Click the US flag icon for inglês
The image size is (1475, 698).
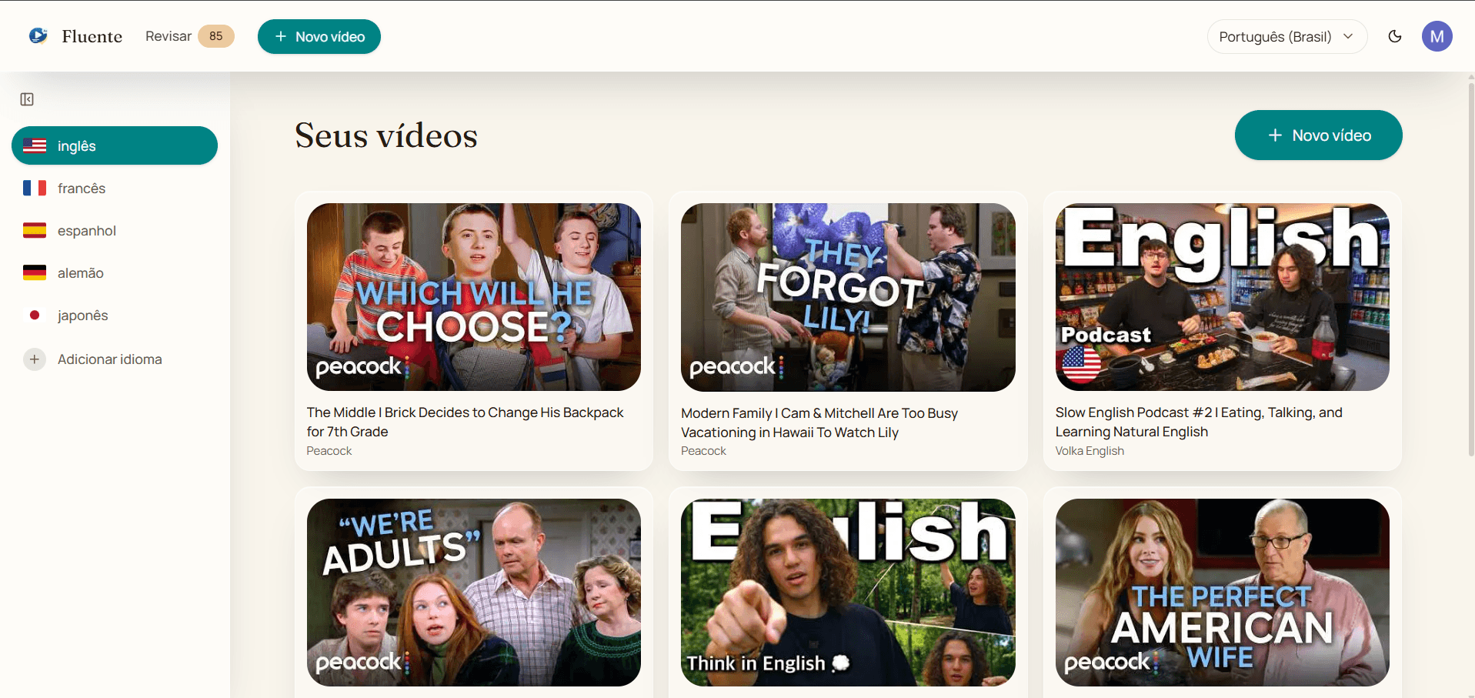click(35, 145)
